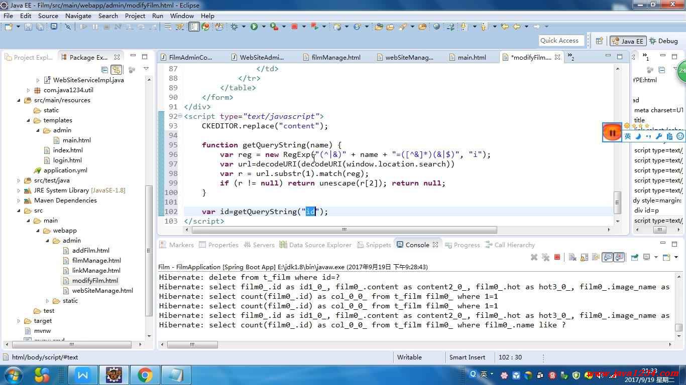
Task: Click the red Stop icon in the main toolbar
Action: click(294, 27)
